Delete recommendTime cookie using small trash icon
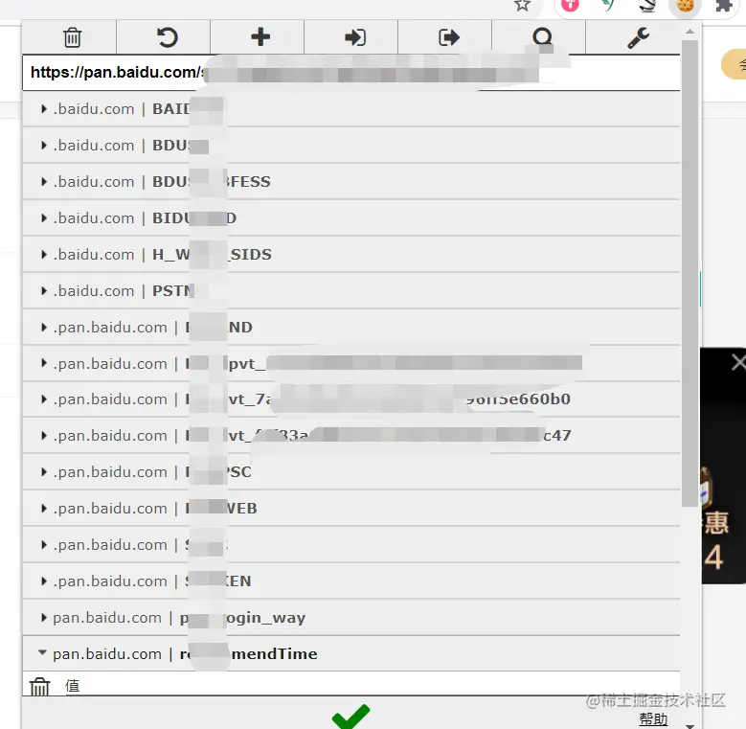 coord(39,686)
